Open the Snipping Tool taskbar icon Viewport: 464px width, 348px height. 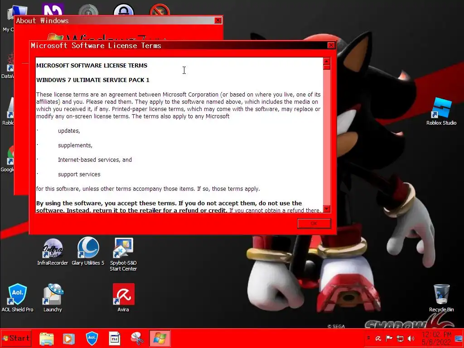[x=137, y=338]
